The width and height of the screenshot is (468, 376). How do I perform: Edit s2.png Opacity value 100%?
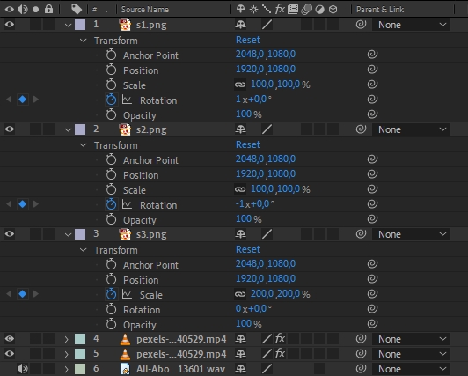(x=248, y=219)
